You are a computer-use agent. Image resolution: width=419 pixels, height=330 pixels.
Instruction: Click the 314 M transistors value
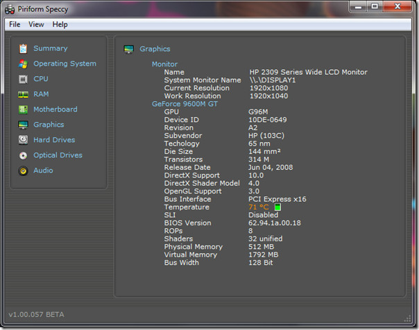click(259, 159)
